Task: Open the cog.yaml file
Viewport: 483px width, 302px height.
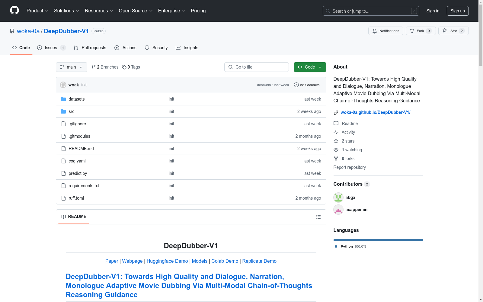Action: [x=77, y=161]
